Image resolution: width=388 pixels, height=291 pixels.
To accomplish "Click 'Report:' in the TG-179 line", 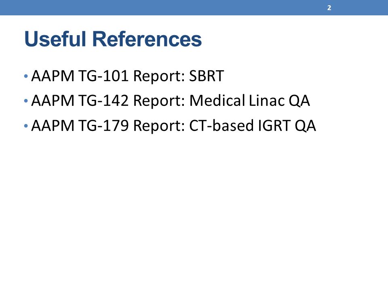I will 159,126.
